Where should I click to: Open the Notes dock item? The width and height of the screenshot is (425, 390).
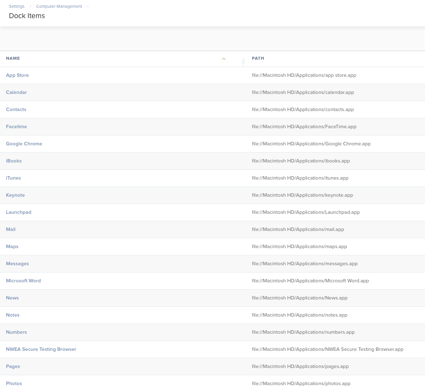tap(12, 315)
